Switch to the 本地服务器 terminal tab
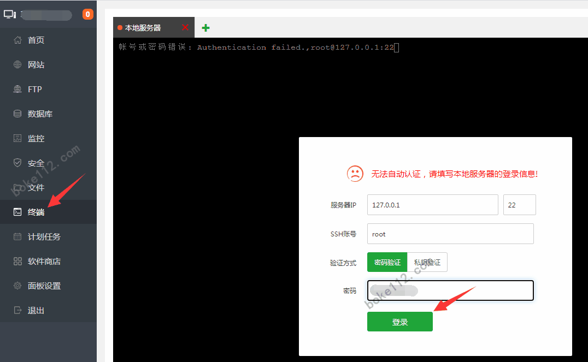Screen dimensions: 588x362 [154, 27]
